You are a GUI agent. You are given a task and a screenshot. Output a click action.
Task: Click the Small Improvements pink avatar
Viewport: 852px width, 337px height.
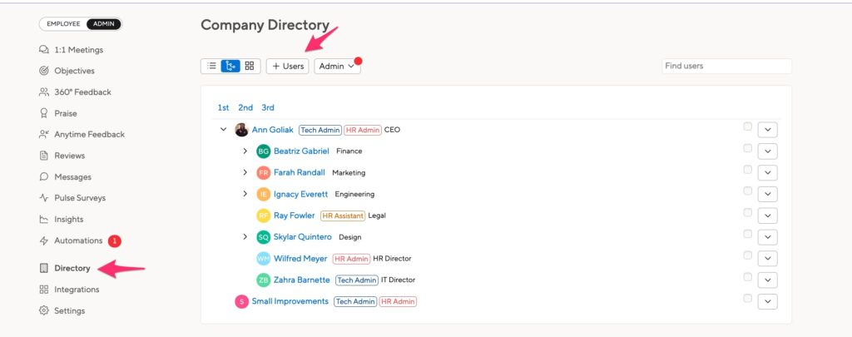241,302
